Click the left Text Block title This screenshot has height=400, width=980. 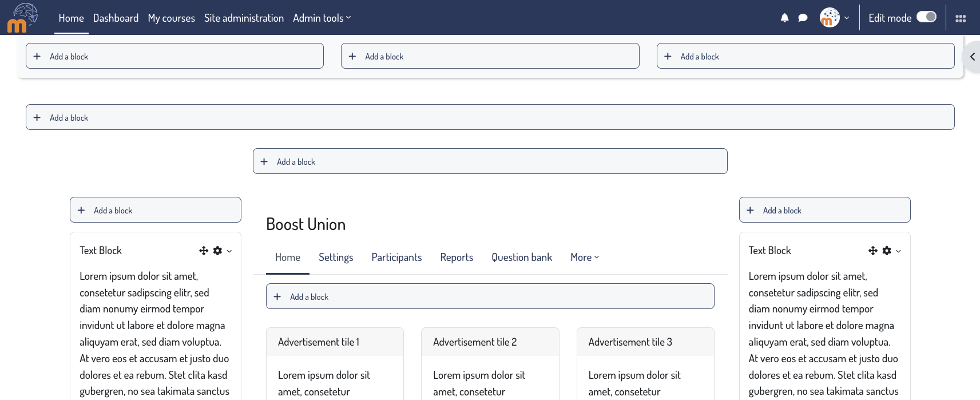[101, 251]
